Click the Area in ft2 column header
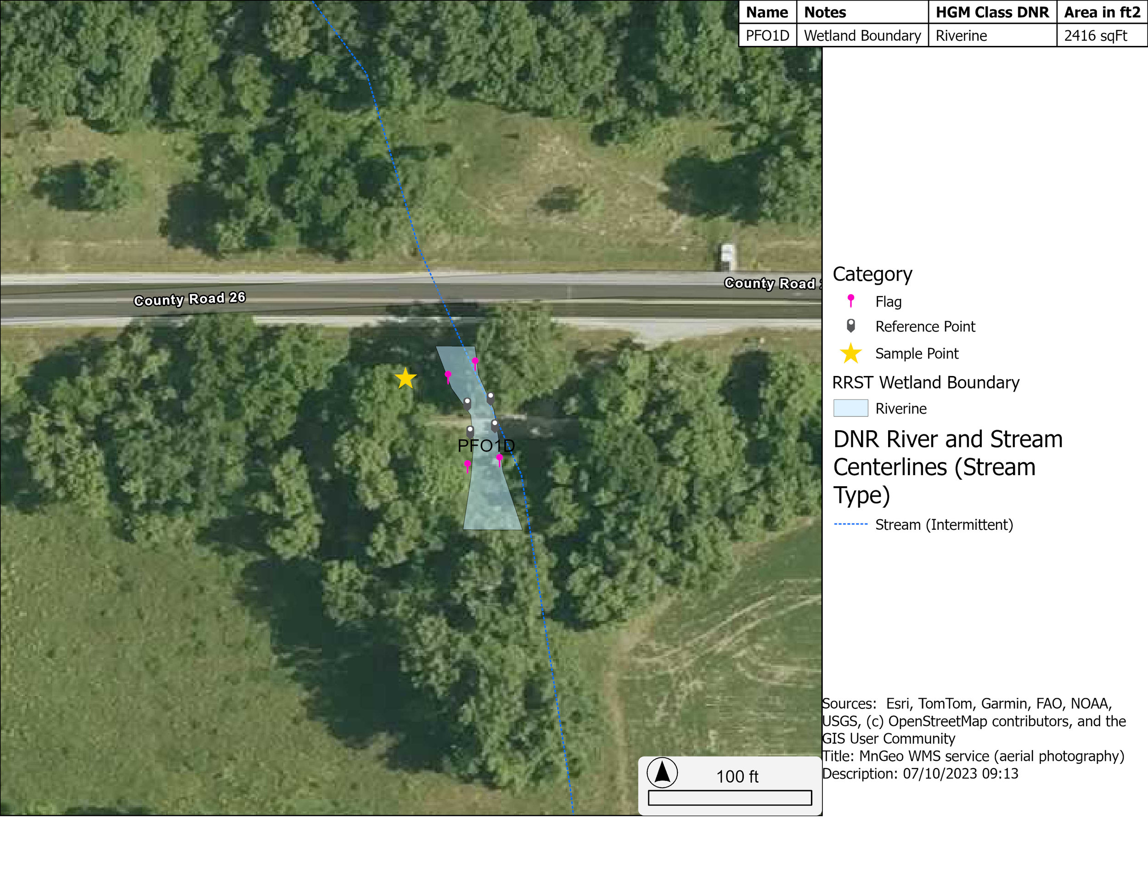 coord(1102,12)
